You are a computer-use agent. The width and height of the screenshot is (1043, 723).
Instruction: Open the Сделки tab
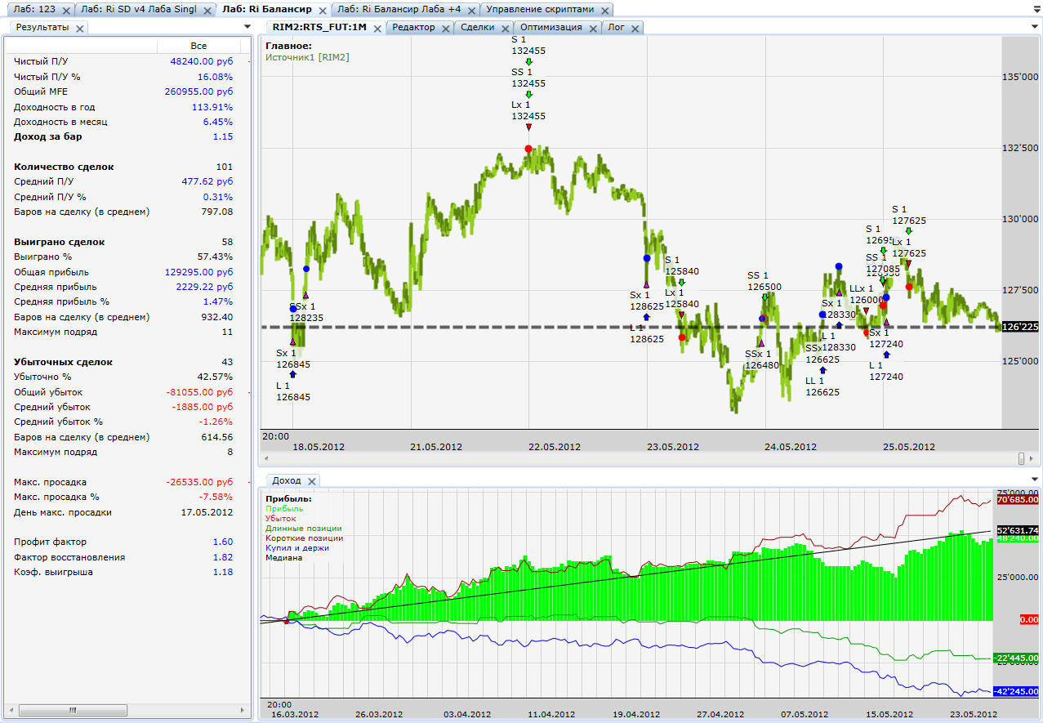tap(476, 27)
